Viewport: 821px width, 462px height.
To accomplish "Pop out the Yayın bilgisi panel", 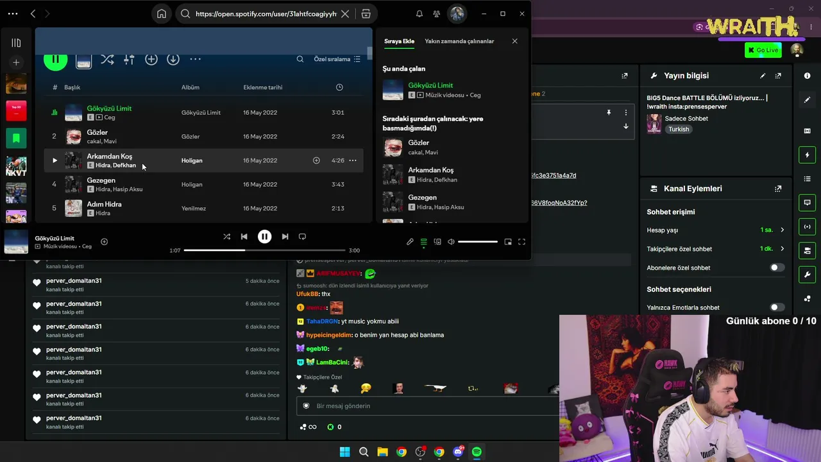I will tap(778, 76).
